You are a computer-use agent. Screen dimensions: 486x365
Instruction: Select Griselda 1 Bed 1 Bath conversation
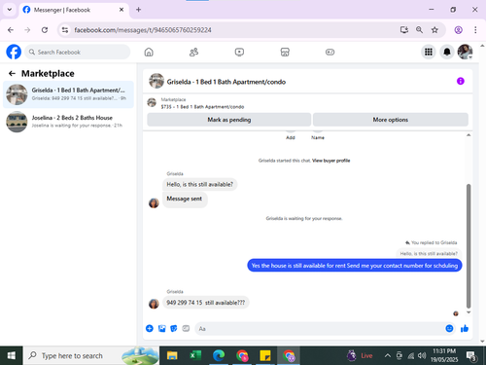(68, 94)
